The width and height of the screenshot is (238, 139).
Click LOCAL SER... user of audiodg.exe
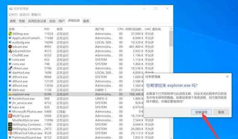(x=104, y=42)
